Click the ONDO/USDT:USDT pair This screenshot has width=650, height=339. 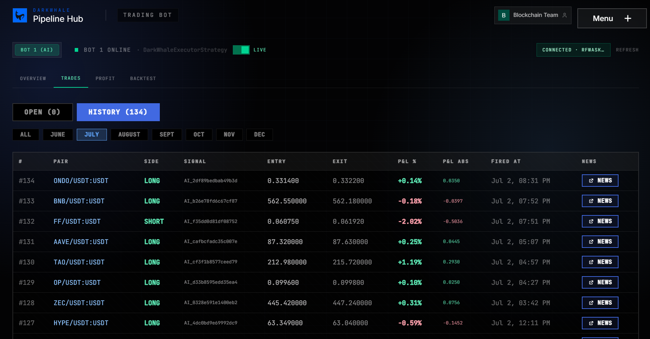coord(81,181)
